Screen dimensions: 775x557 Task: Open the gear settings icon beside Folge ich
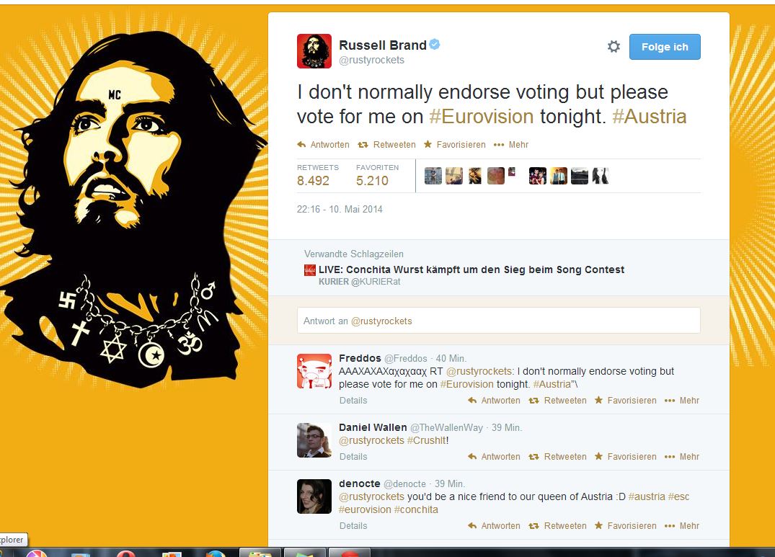[614, 46]
